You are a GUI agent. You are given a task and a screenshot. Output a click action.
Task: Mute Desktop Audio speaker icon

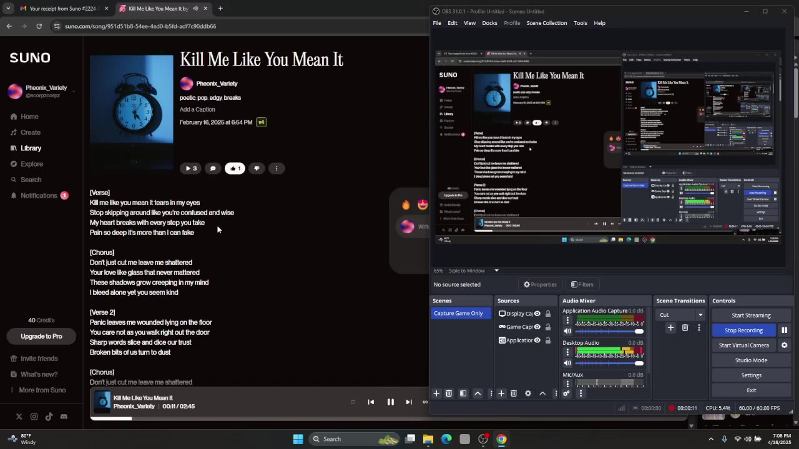coord(567,363)
